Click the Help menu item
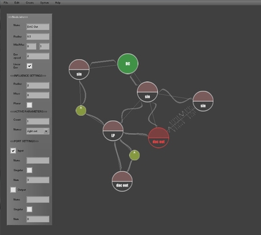This screenshot has width=261, height=235. pos(58,2)
